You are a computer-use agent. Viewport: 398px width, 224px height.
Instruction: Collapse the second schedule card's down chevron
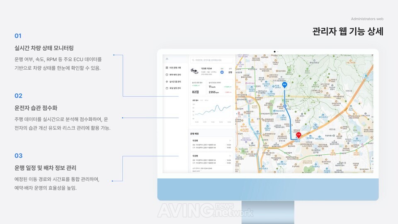tap(230, 156)
